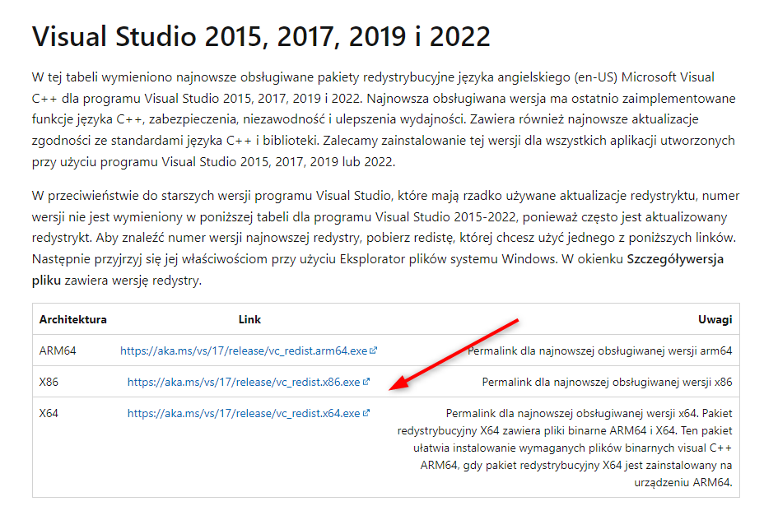Click the external-link icon after the x64 URL

[x=366, y=413]
